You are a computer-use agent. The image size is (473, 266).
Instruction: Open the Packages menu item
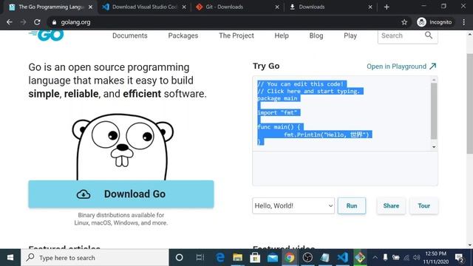(x=183, y=35)
